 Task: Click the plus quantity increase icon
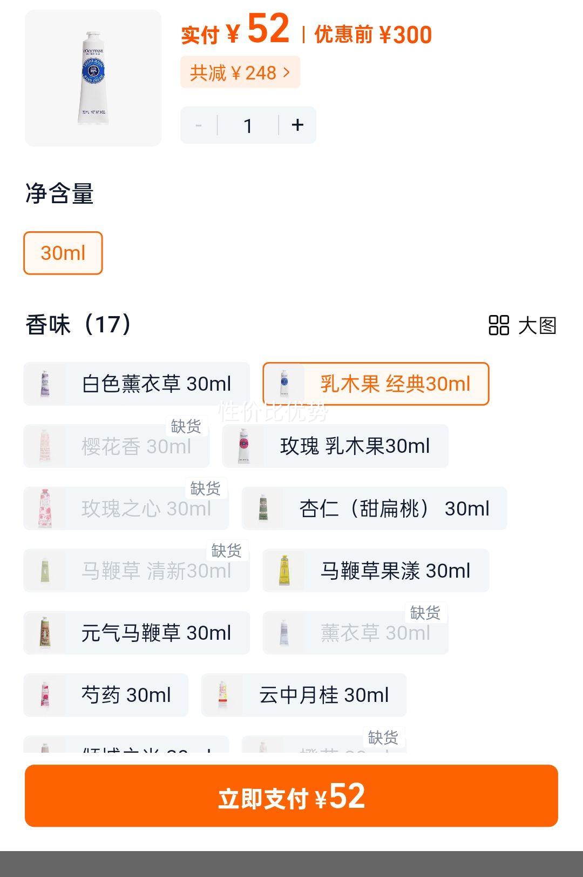[297, 125]
